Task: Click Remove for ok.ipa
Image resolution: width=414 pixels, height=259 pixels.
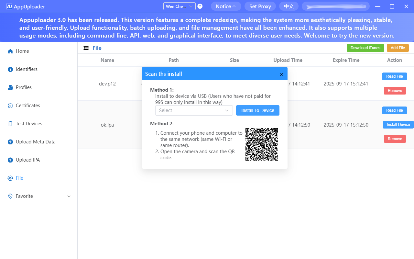Action: 395,139
